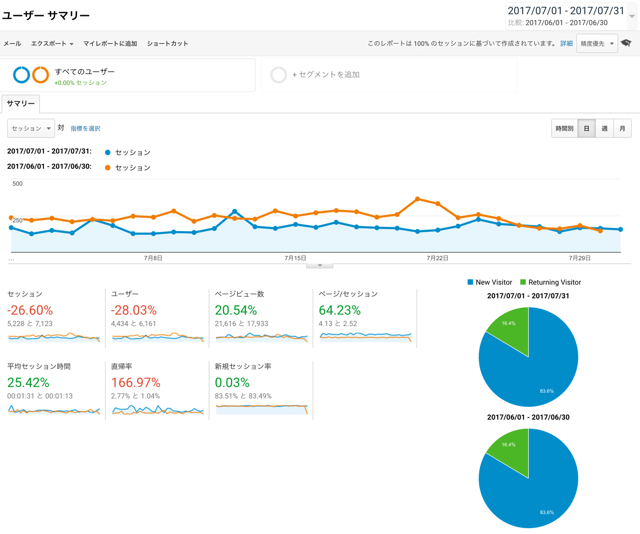640x534 pixels.
Task: Switch chart to 月 view
Action: click(x=622, y=128)
